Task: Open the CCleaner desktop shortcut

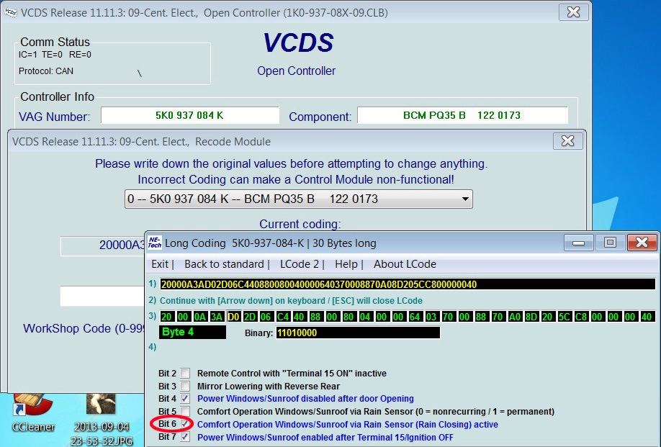Action: (x=33, y=412)
